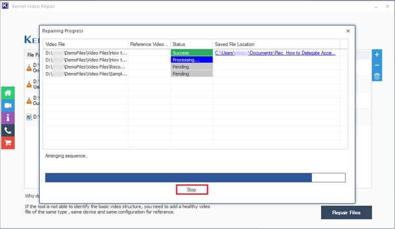Viewport: 395px width, 229px height.
Task: Click the minus icon to remove file
Action: click(377, 65)
